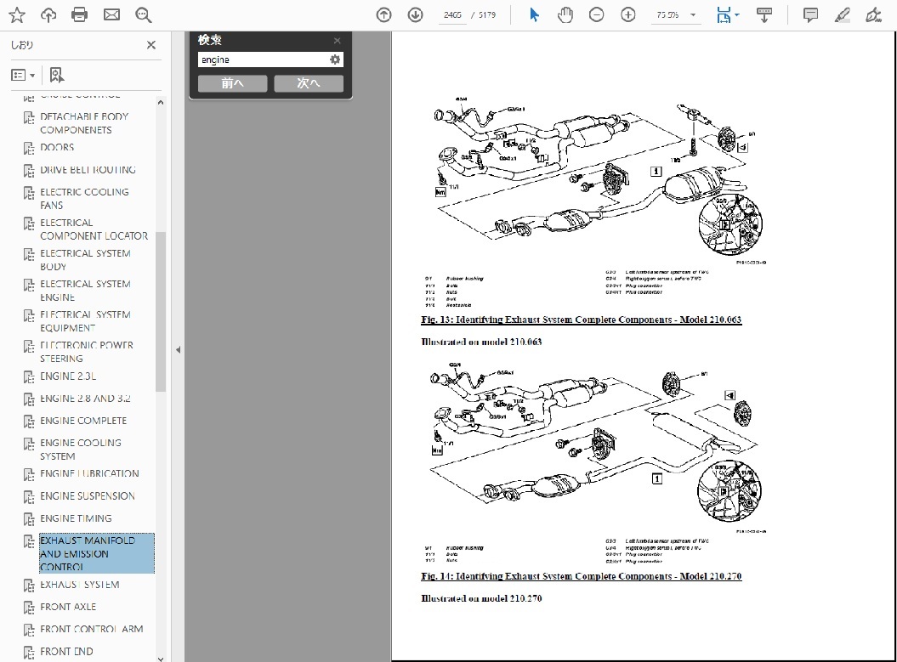Viewport: 897px width, 662px height.
Task: Open the page fit options dropdown
Action: [x=728, y=14]
